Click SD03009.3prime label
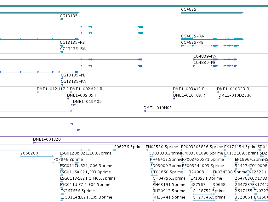 (166, 166)
